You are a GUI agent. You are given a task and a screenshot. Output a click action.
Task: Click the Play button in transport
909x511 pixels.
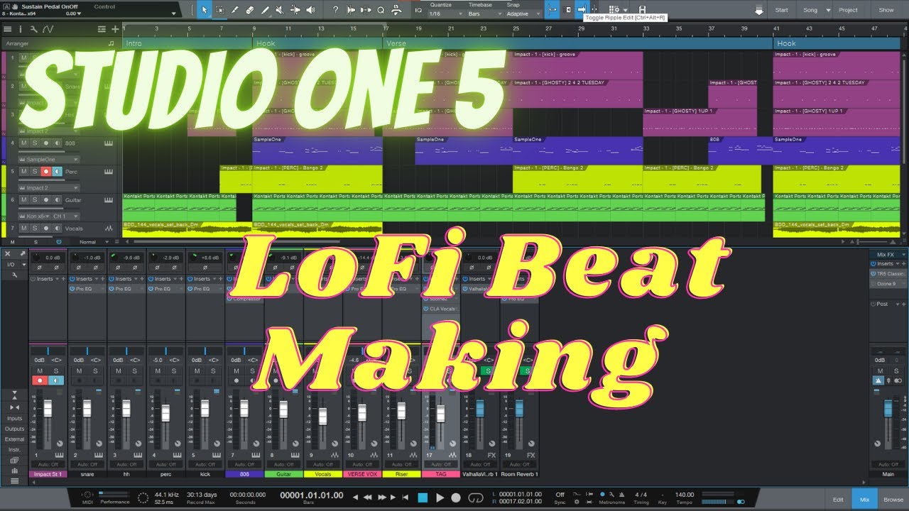(440, 498)
